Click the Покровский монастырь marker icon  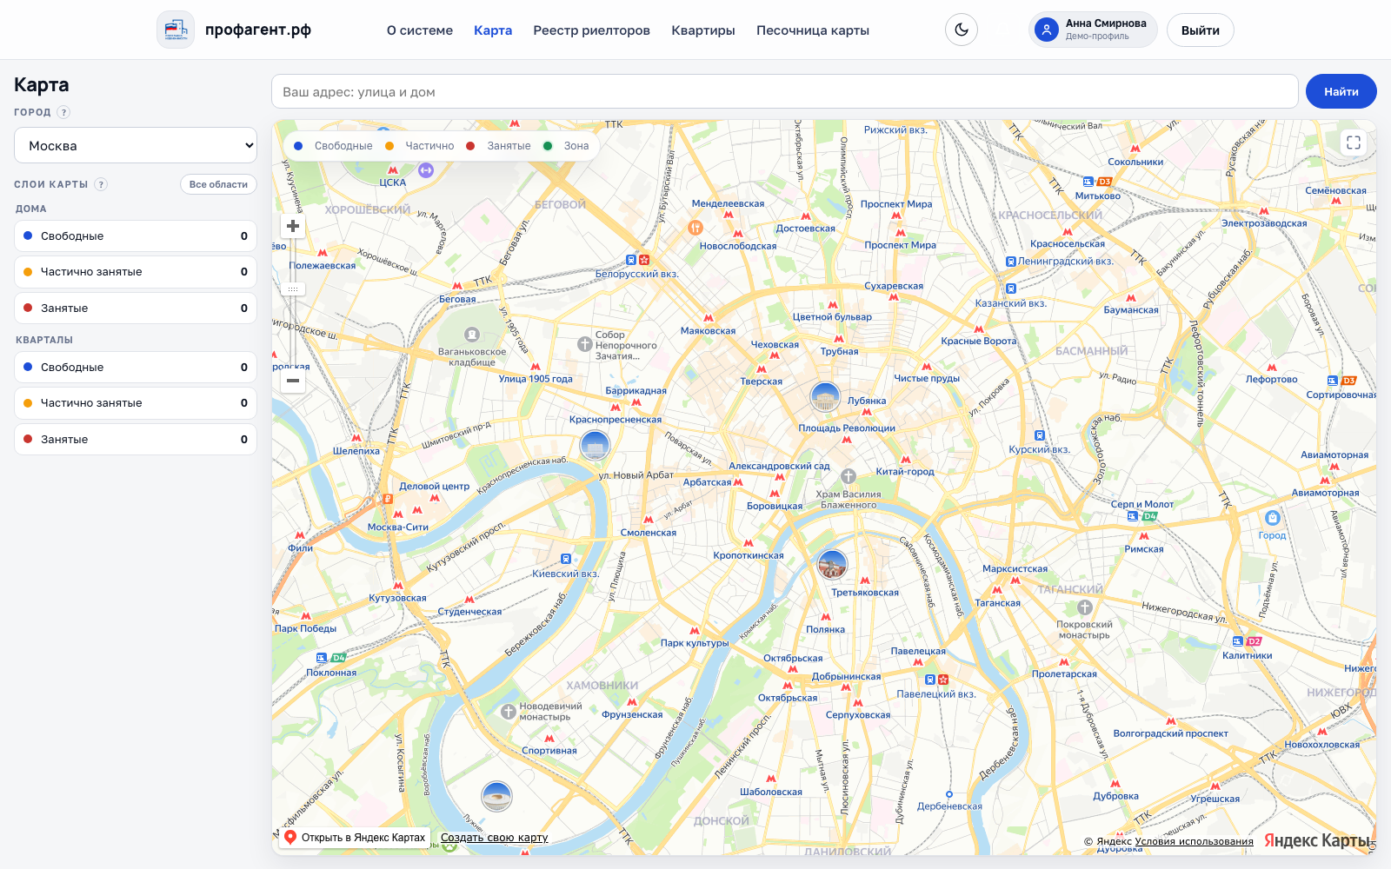point(1085,607)
